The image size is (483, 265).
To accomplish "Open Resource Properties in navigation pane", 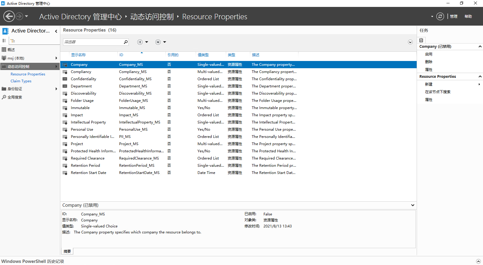I will click(x=28, y=74).
